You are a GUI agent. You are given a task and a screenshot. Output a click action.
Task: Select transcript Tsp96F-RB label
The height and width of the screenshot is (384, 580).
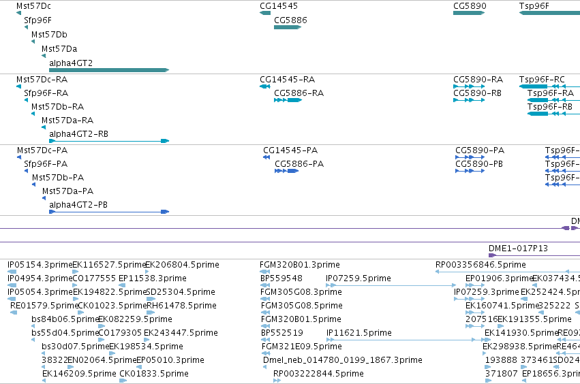549,107
